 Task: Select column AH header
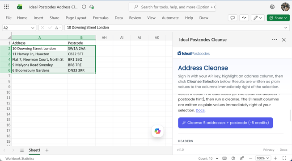[104, 37]
